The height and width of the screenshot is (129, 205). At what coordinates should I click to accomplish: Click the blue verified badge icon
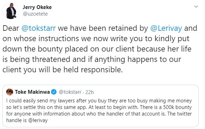pyautogui.click(x=54, y=92)
